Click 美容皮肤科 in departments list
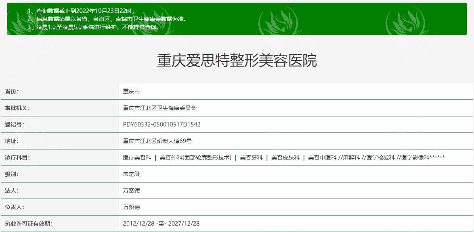 coord(285,157)
